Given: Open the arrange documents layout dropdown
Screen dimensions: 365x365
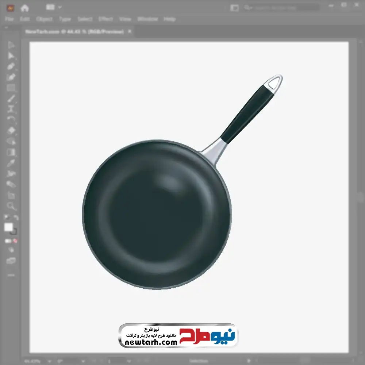Looking at the screenshot, I should click(x=54, y=7).
